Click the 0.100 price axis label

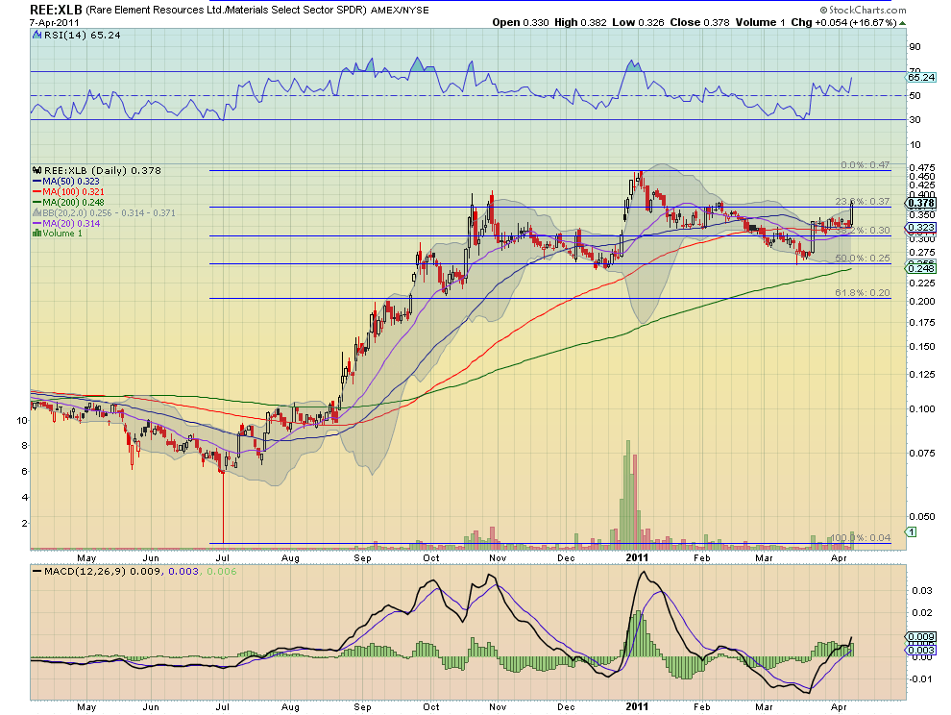(x=922, y=408)
